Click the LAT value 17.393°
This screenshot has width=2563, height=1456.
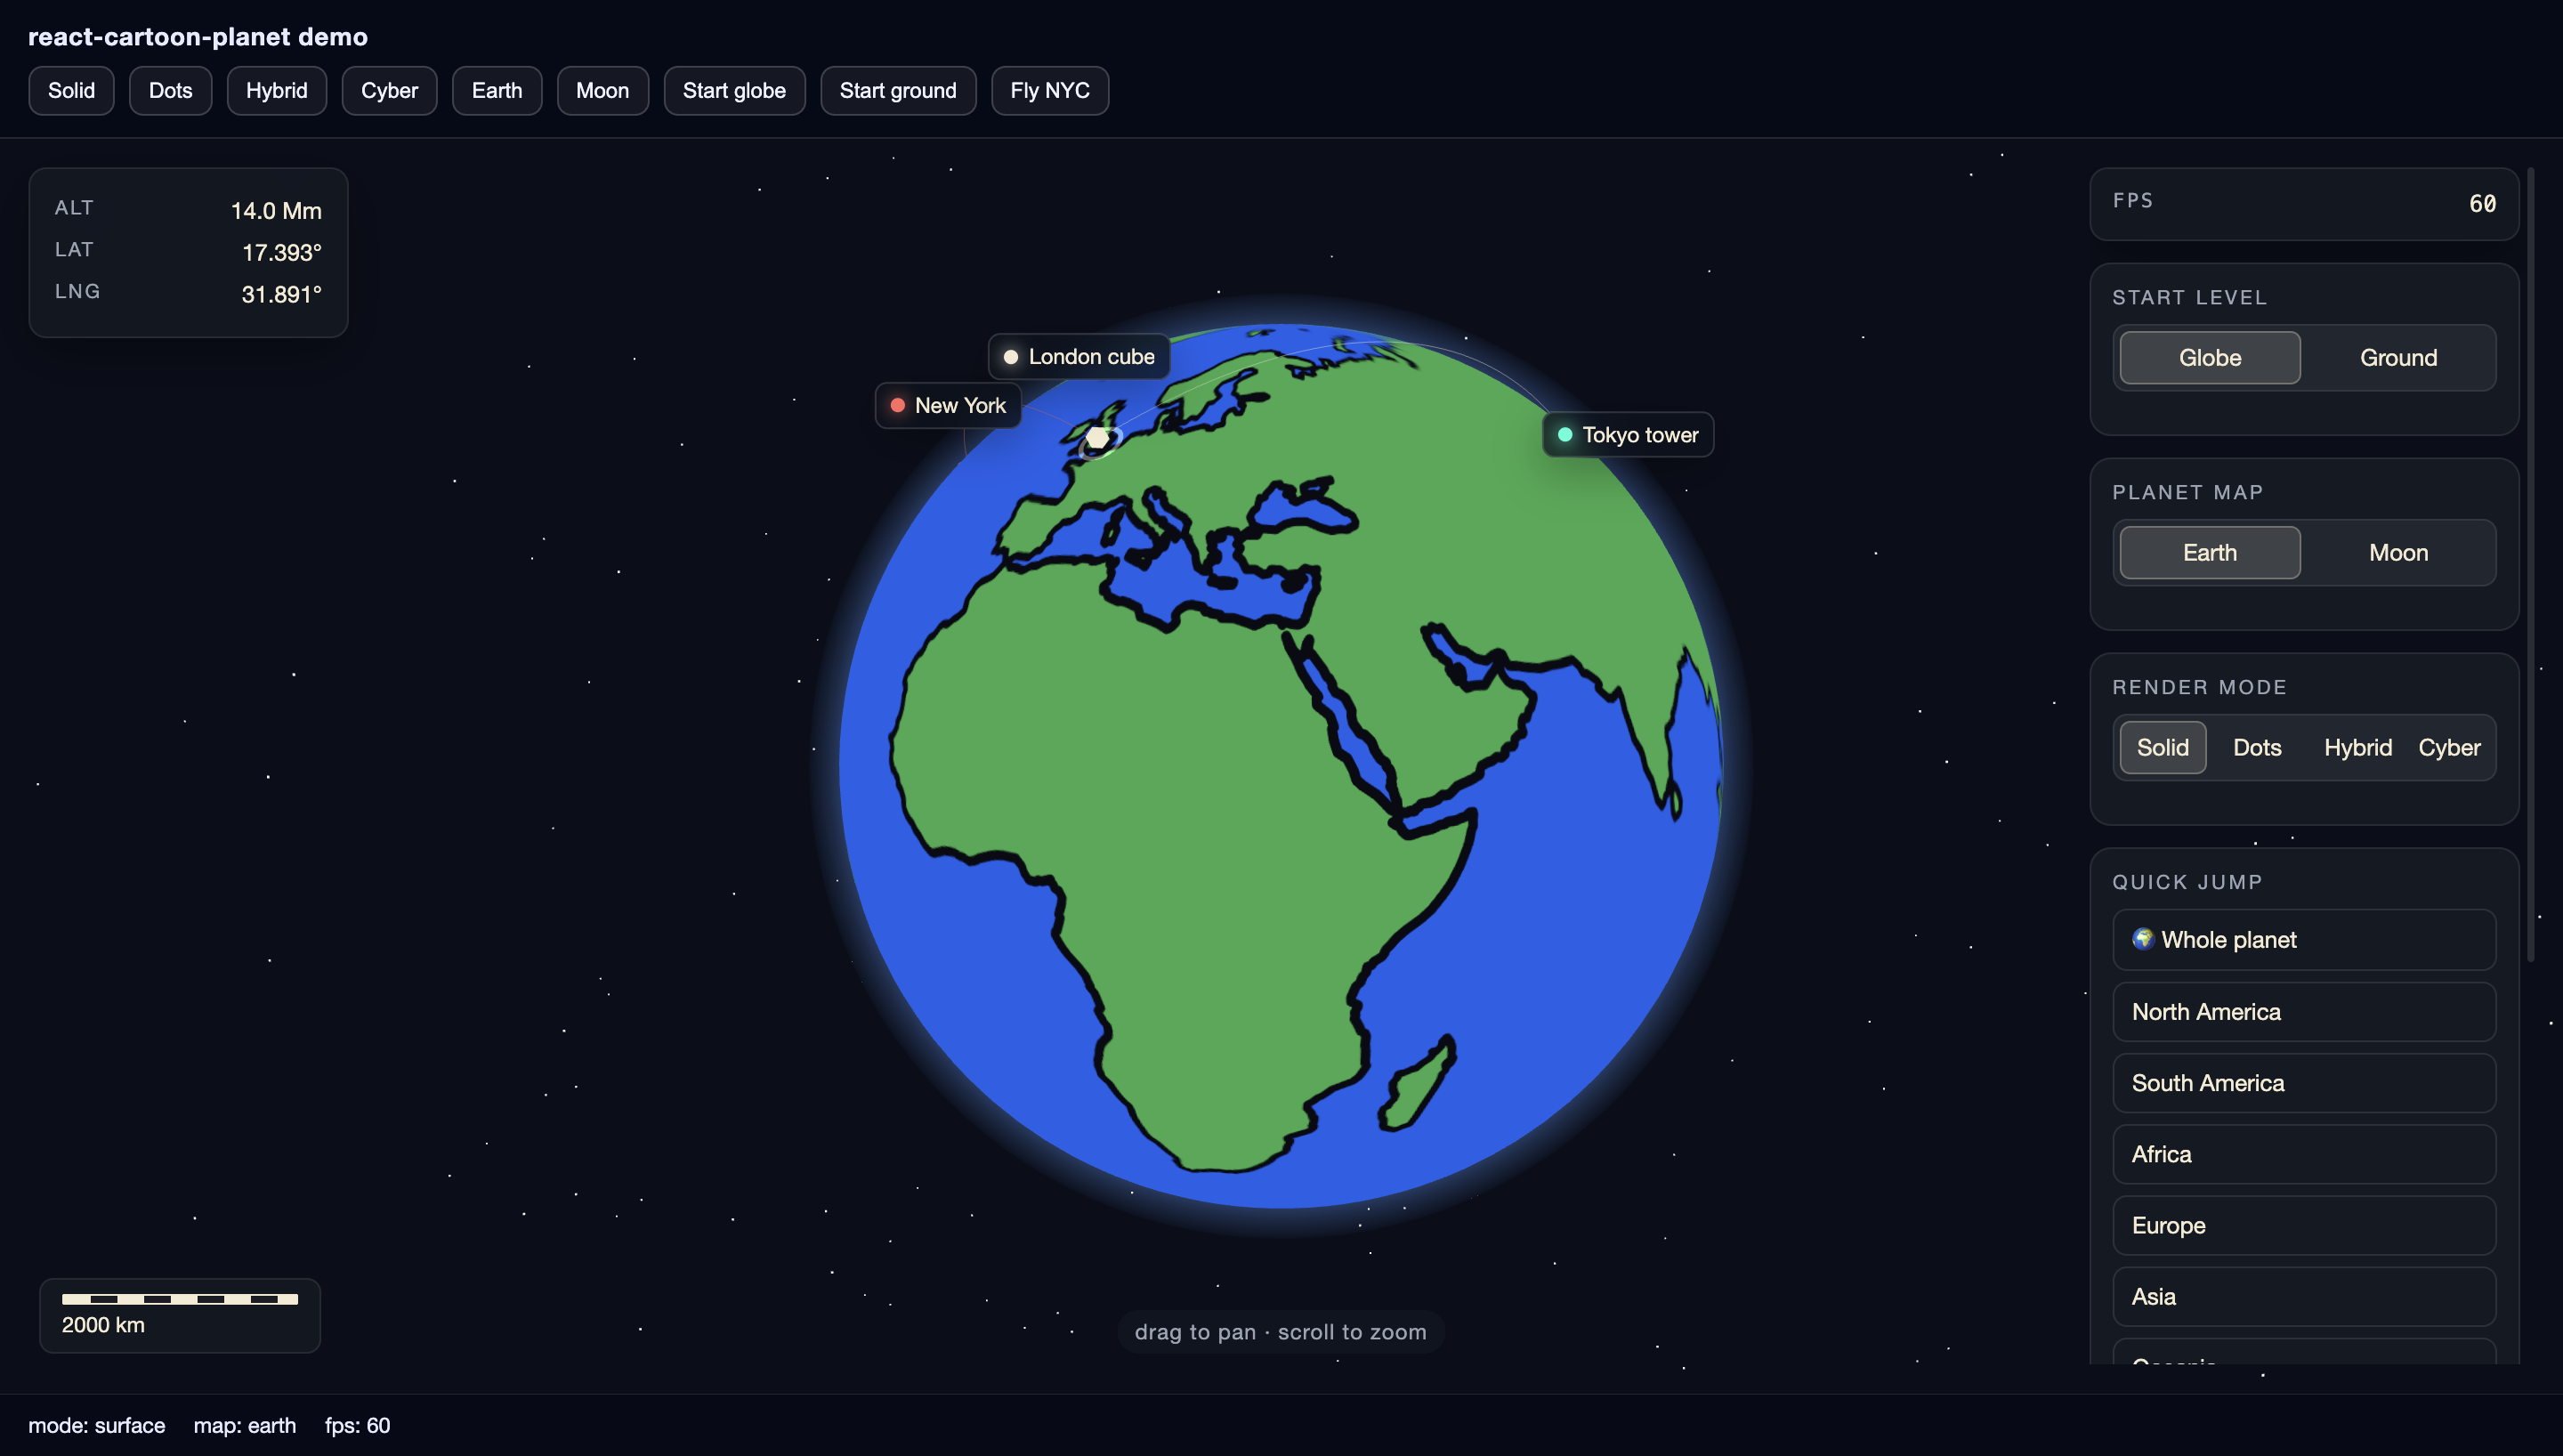(282, 253)
